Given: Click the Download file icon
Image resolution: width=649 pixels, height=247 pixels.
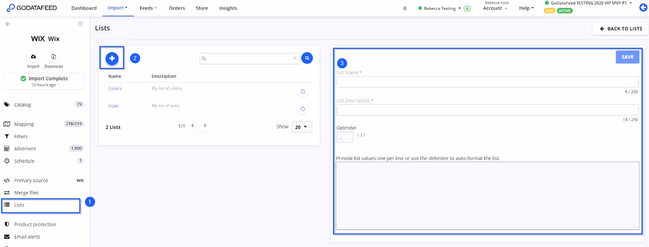Looking at the screenshot, I should pos(54,57).
